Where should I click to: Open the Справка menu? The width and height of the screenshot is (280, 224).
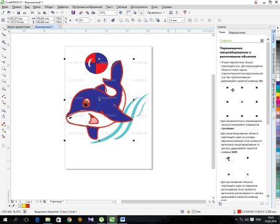(167, 7)
